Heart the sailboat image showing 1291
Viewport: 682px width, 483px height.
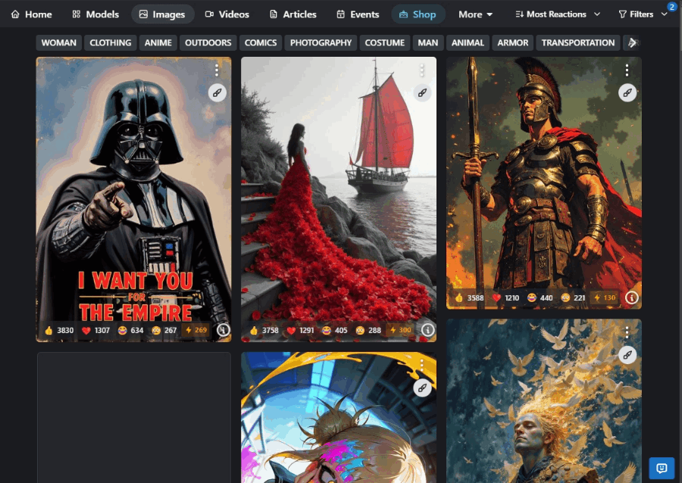coord(301,331)
